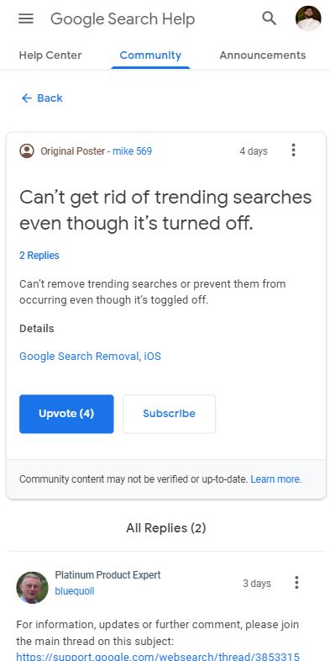Click the original poster avatar icon
The width and height of the screenshot is (330, 661).
point(27,151)
